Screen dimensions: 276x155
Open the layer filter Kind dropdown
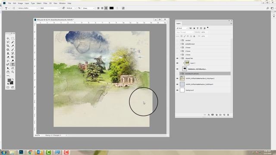tap(182, 28)
